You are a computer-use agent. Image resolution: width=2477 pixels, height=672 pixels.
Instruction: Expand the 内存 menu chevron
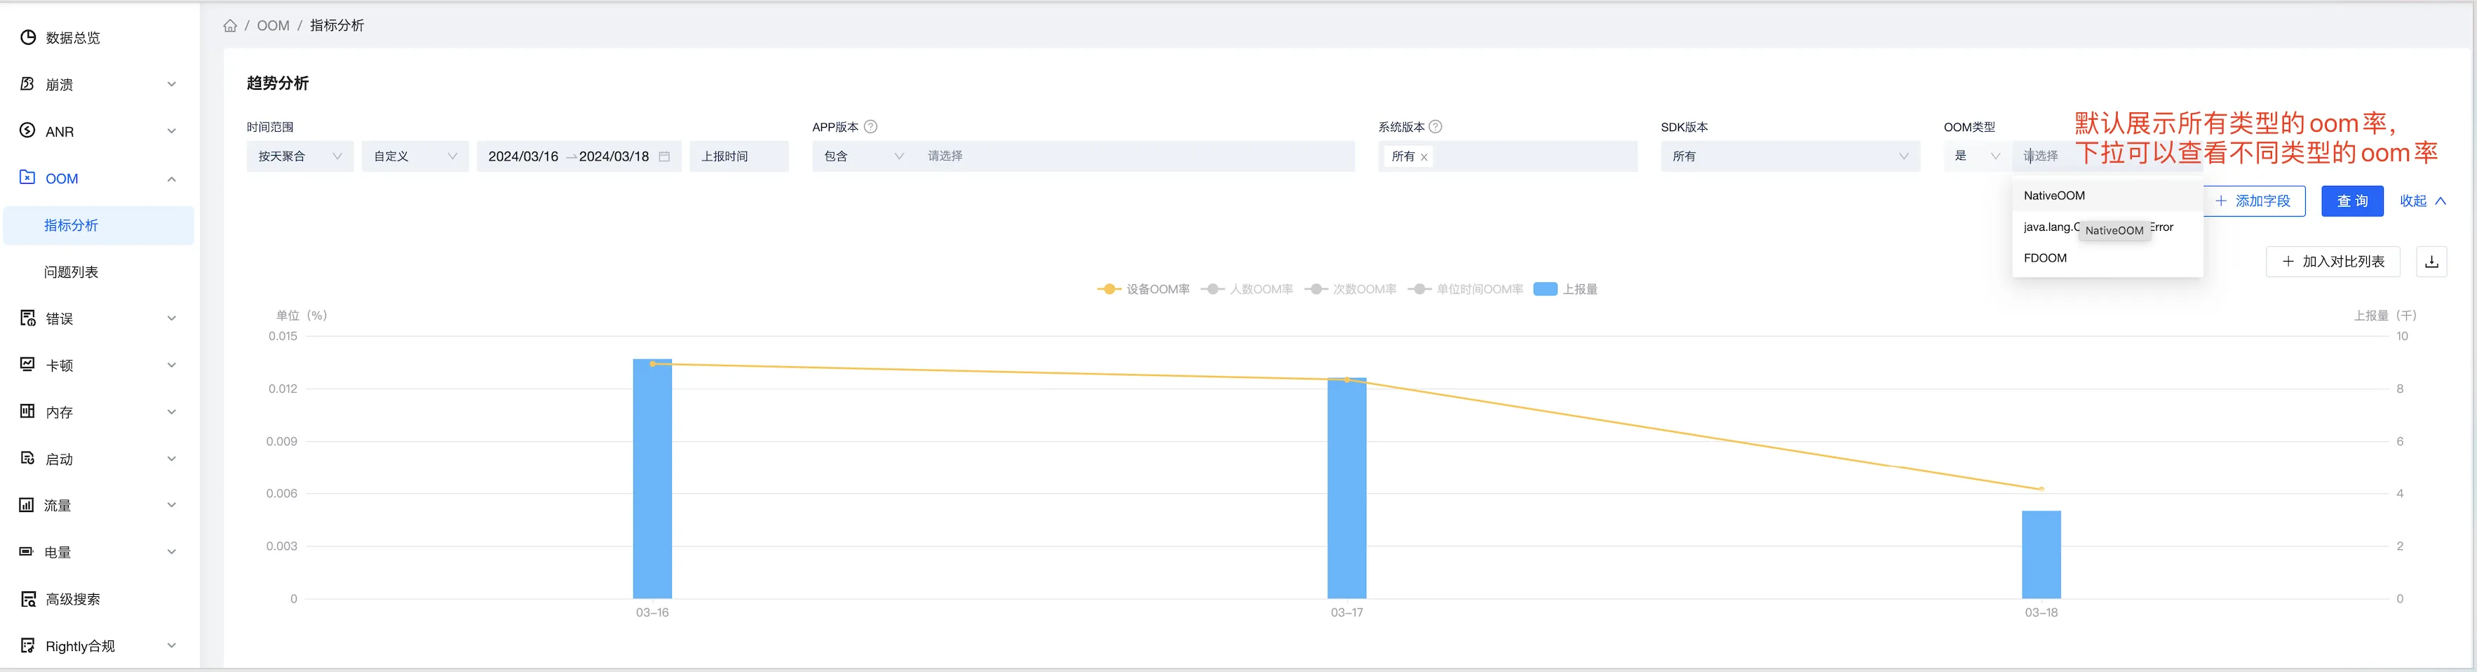(171, 412)
